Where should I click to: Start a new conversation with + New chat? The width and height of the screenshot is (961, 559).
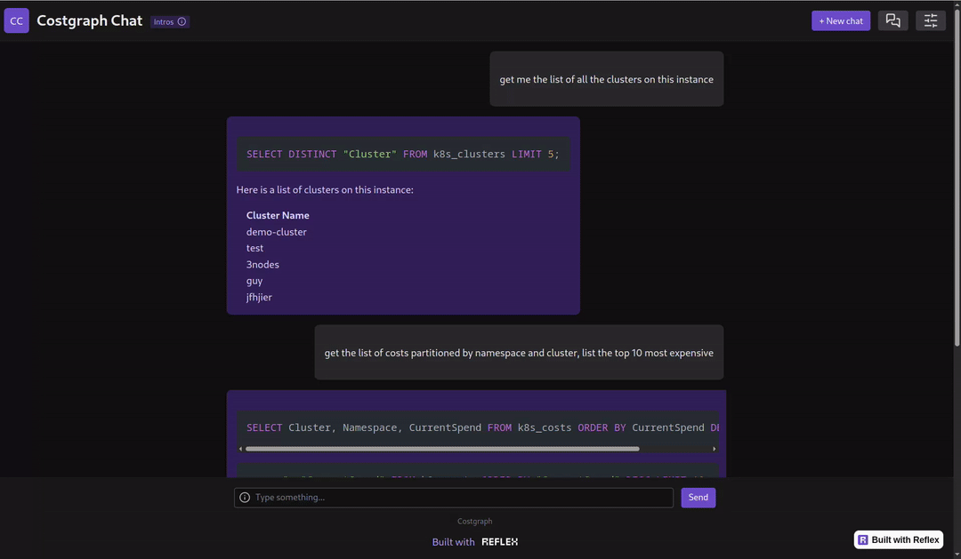[x=840, y=20]
